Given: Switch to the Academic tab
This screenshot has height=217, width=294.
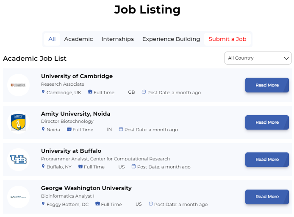Looking at the screenshot, I should [78, 39].
